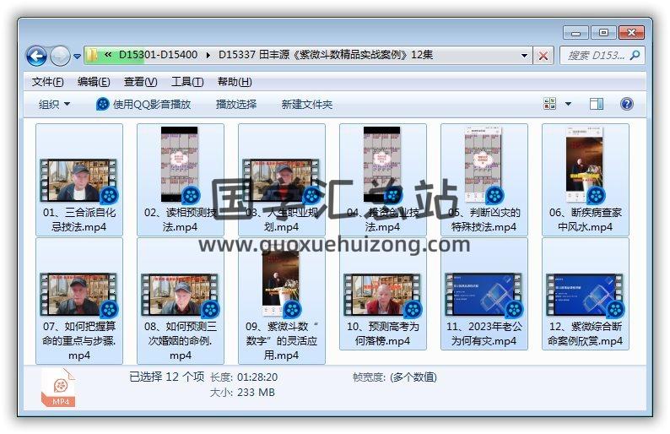Click the red X stop button

(543, 56)
